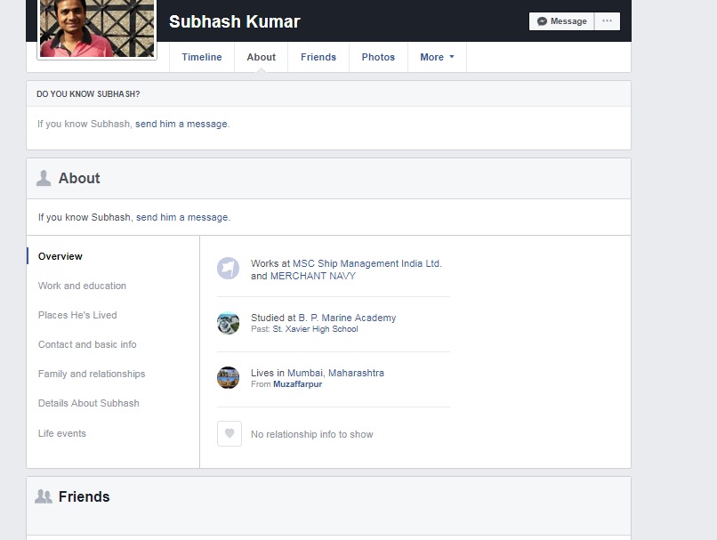Screen dimensions: 717x540
Task: Select Work and education in sidebar
Action: [82, 286]
